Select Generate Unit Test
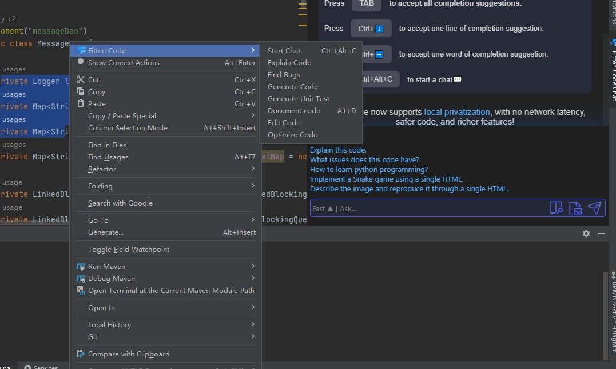This screenshot has width=616, height=369. (x=311, y=98)
